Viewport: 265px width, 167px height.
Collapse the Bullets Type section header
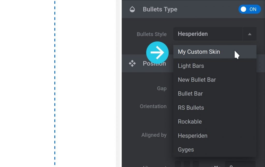pos(160,9)
